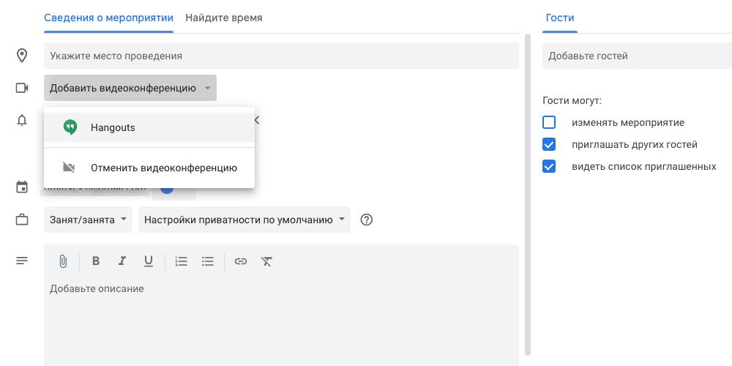The image size is (732, 366).
Task: Uncheck guests can invite others
Action: [549, 145]
